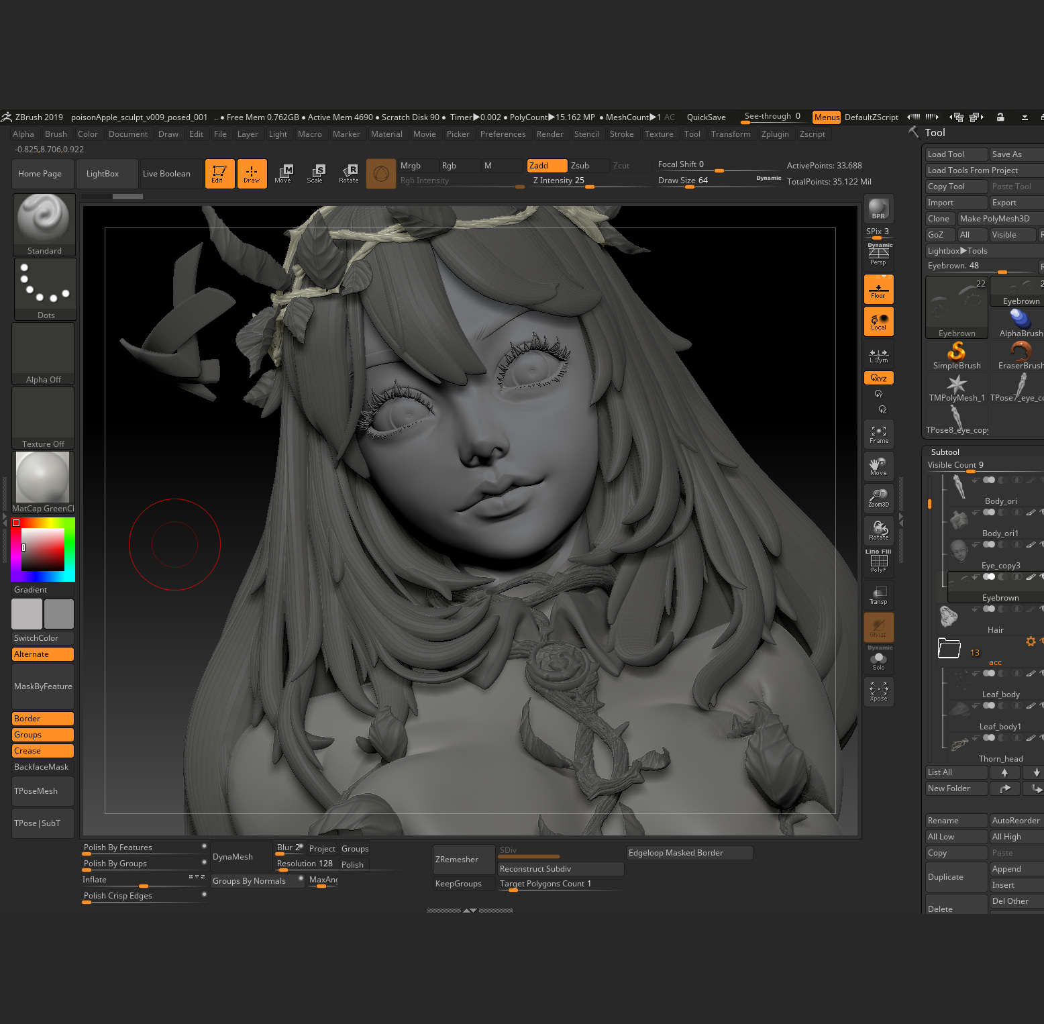Open the Texture Off selector
Image resolution: width=1044 pixels, height=1024 pixels.
tap(43, 418)
